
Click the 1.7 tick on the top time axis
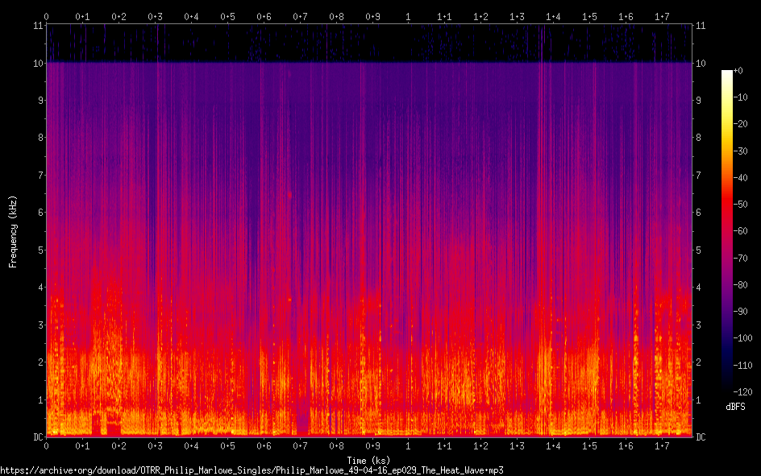click(x=662, y=16)
